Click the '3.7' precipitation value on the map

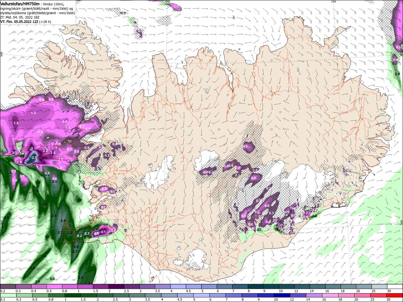60,232
